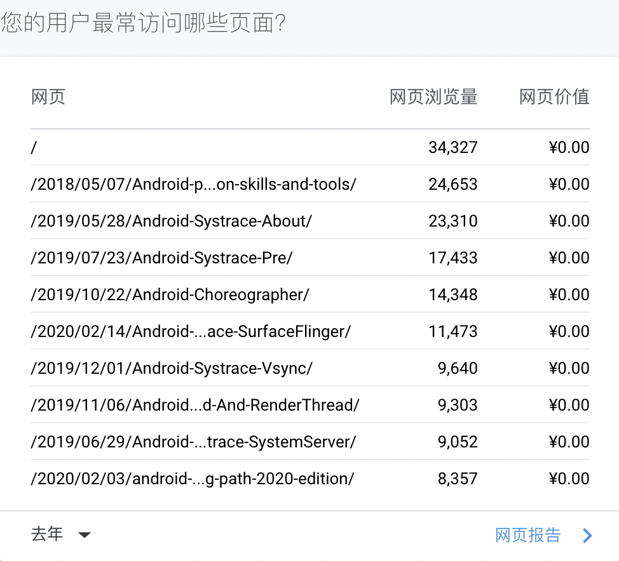The height and width of the screenshot is (561, 619).
Task: Click the 网页浏览量 column header
Action: 433,97
